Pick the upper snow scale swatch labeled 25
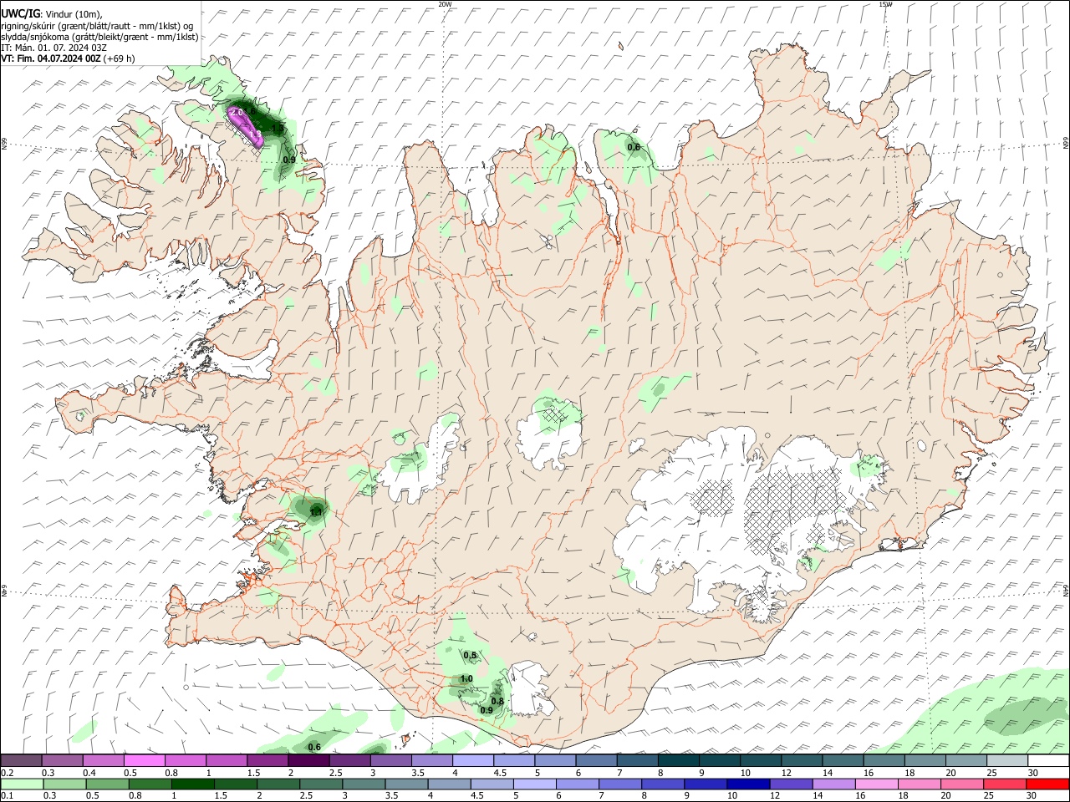Screen dimensions: 1070x802 pyautogui.click(x=1007, y=760)
